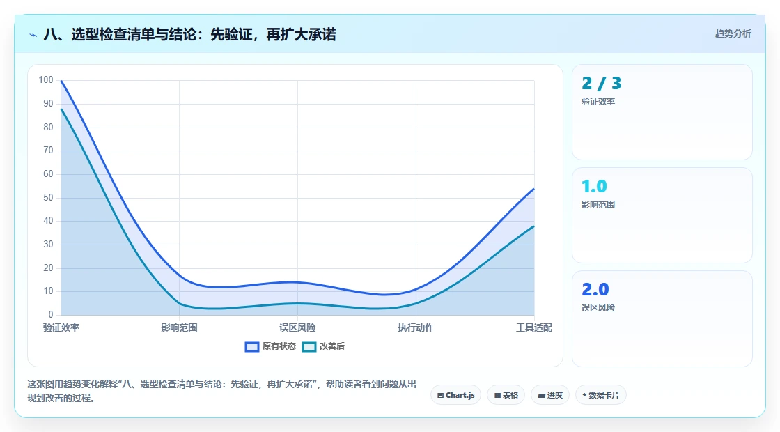The height and width of the screenshot is (432, 780).
Task: Click the 原有状态 line's 工具适配 end point
Action: (533, 189)
